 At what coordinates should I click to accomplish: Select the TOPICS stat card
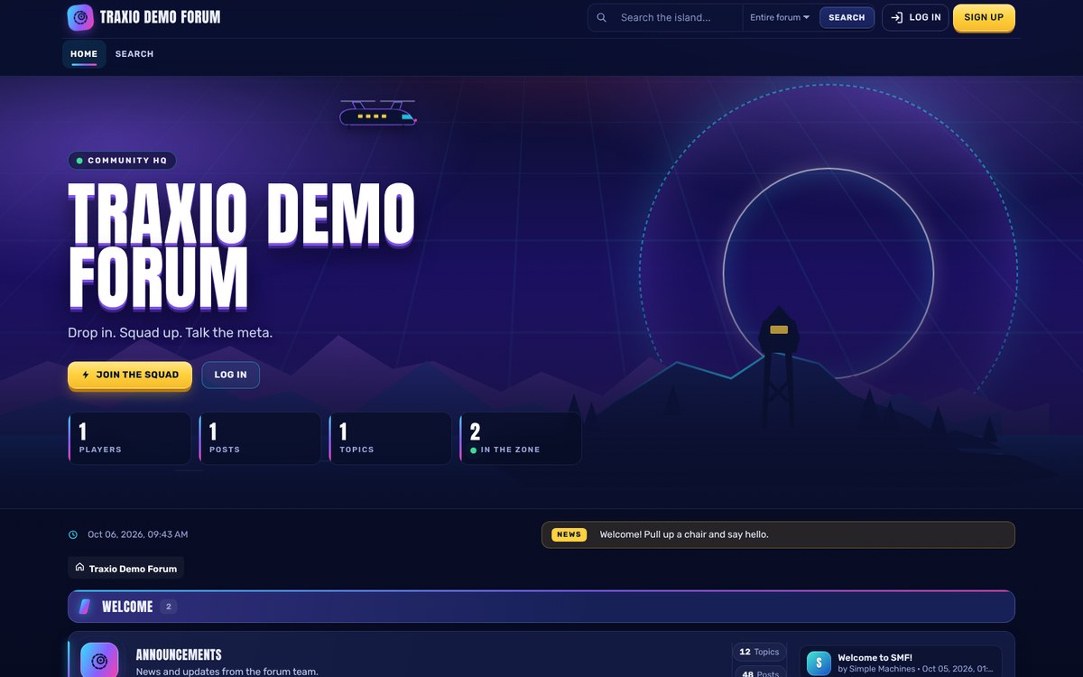tap(391, 439)
